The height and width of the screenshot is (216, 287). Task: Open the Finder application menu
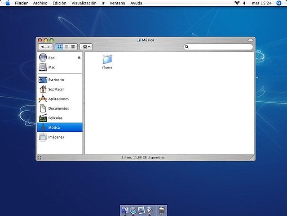(x=22, y=3)
